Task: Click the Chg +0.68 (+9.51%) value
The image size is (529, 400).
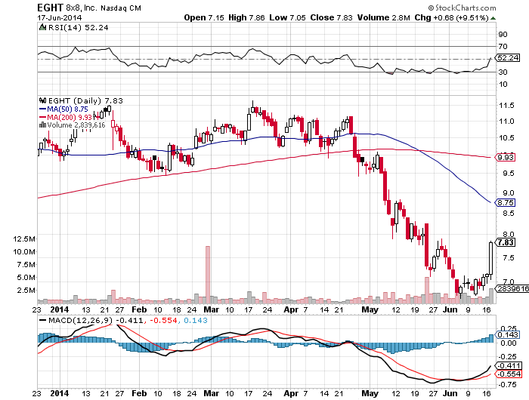Action: (x=451, y=17)
